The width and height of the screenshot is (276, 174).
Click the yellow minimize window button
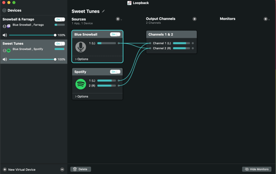click(x=9, y=3)
